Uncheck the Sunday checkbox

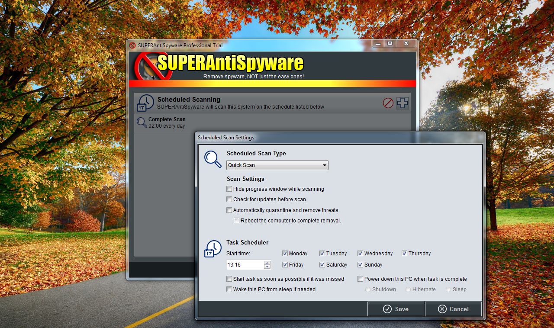point(360,265)
